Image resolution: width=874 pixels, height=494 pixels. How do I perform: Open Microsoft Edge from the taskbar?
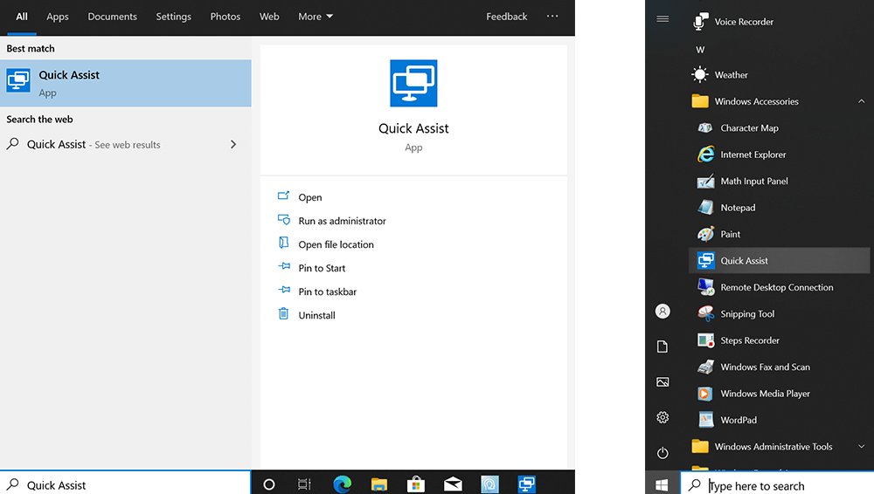click(x=342, y=484)
